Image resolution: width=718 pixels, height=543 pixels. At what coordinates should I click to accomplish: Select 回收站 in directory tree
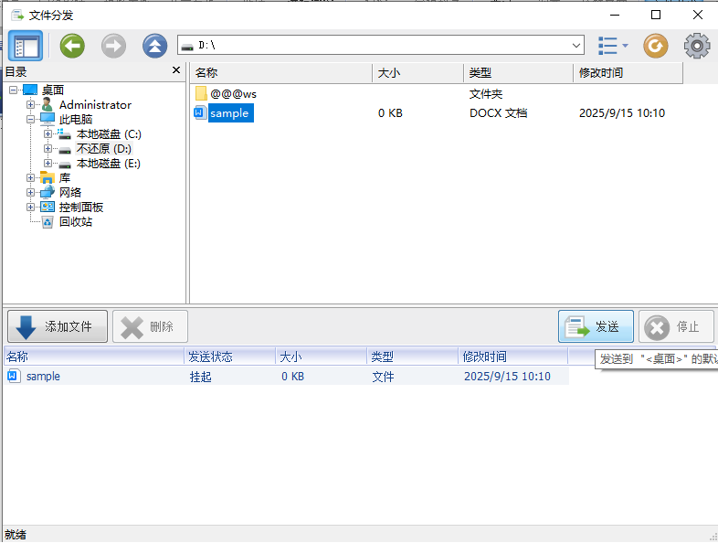click(x=76, y=222)
